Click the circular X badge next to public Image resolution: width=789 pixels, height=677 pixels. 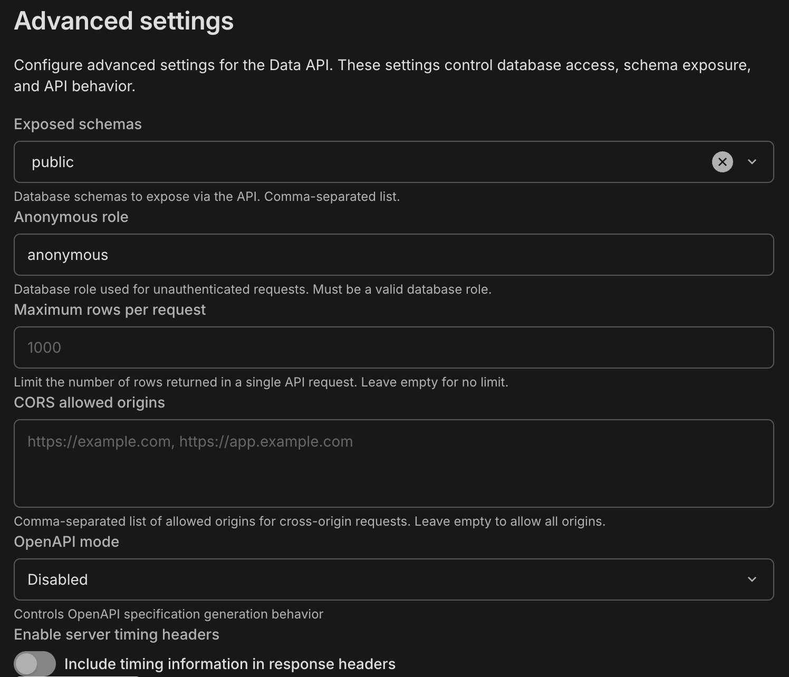(x=723, y=162)
